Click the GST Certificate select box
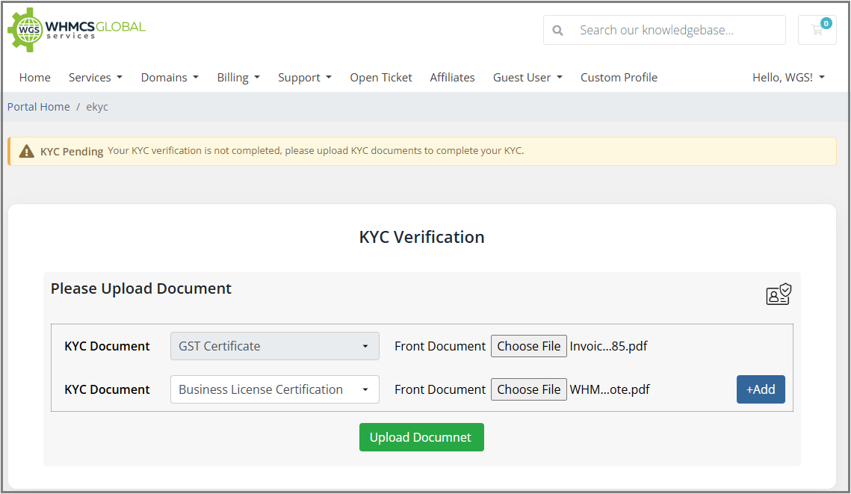The image size is (851, 494). tap(274, 346)
